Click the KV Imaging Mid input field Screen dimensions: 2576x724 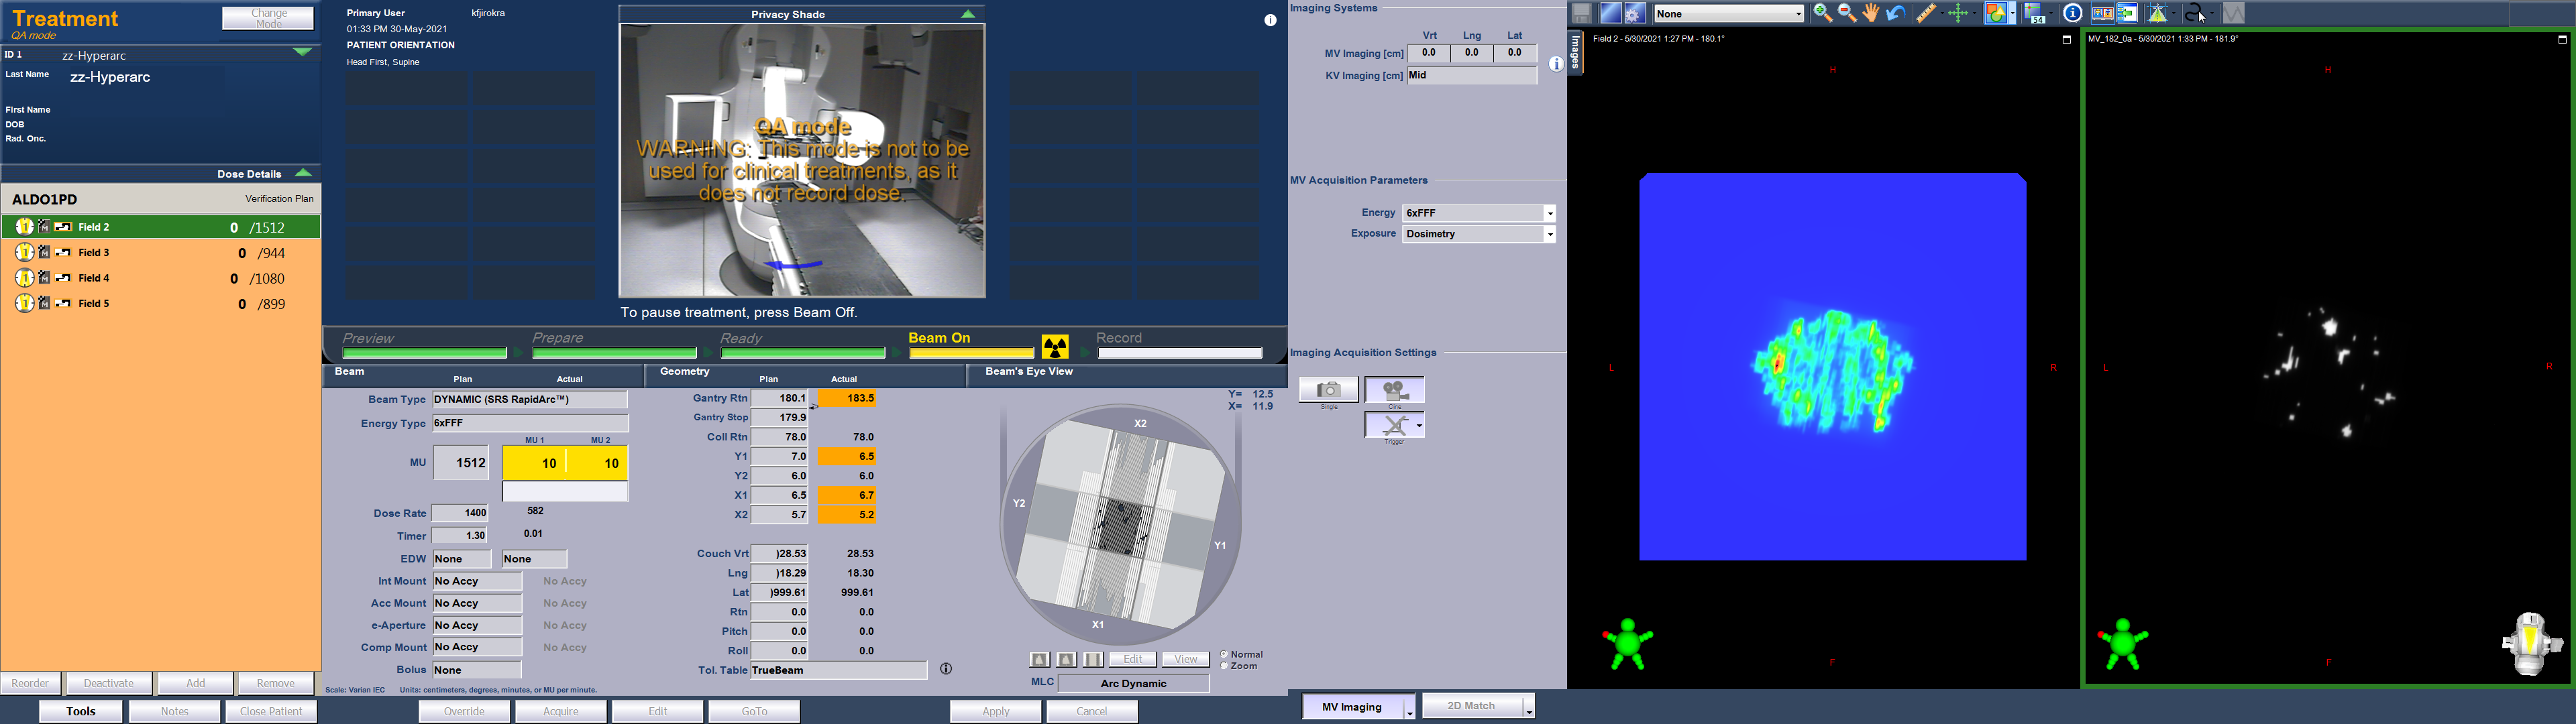pos(1471,76)
